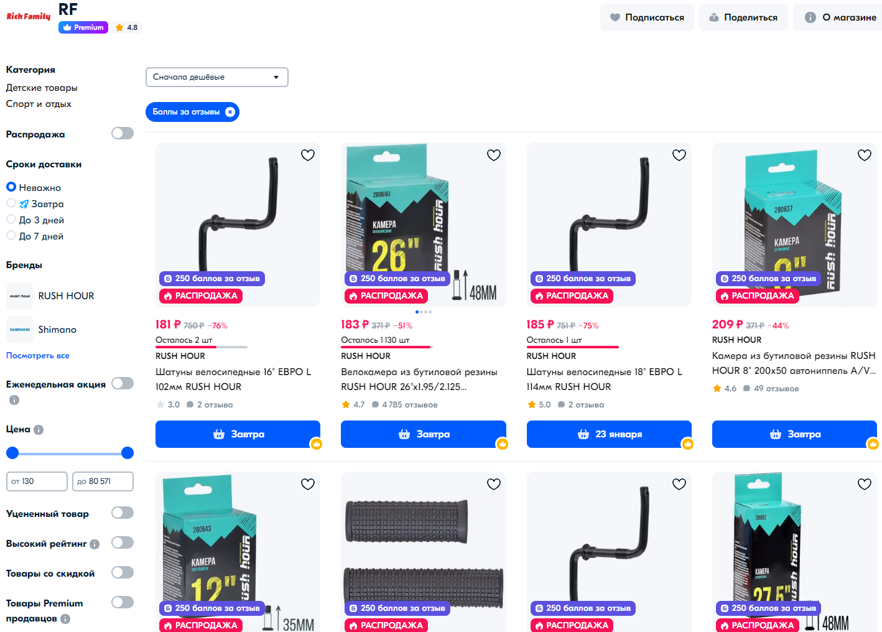Viewport: 882px width, 632px height.
Task: Add Шатуны 18" ЕВРО L to favorites
Action: pos(679,155)
